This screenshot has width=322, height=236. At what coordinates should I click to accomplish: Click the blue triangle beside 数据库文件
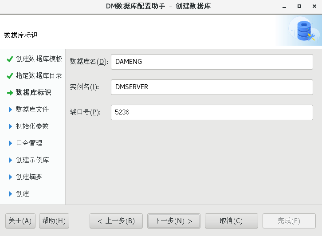[x=10, y=110]
